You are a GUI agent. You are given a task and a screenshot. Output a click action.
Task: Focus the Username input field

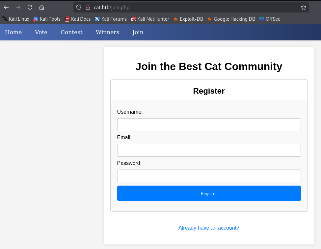(x=209, y=125)
